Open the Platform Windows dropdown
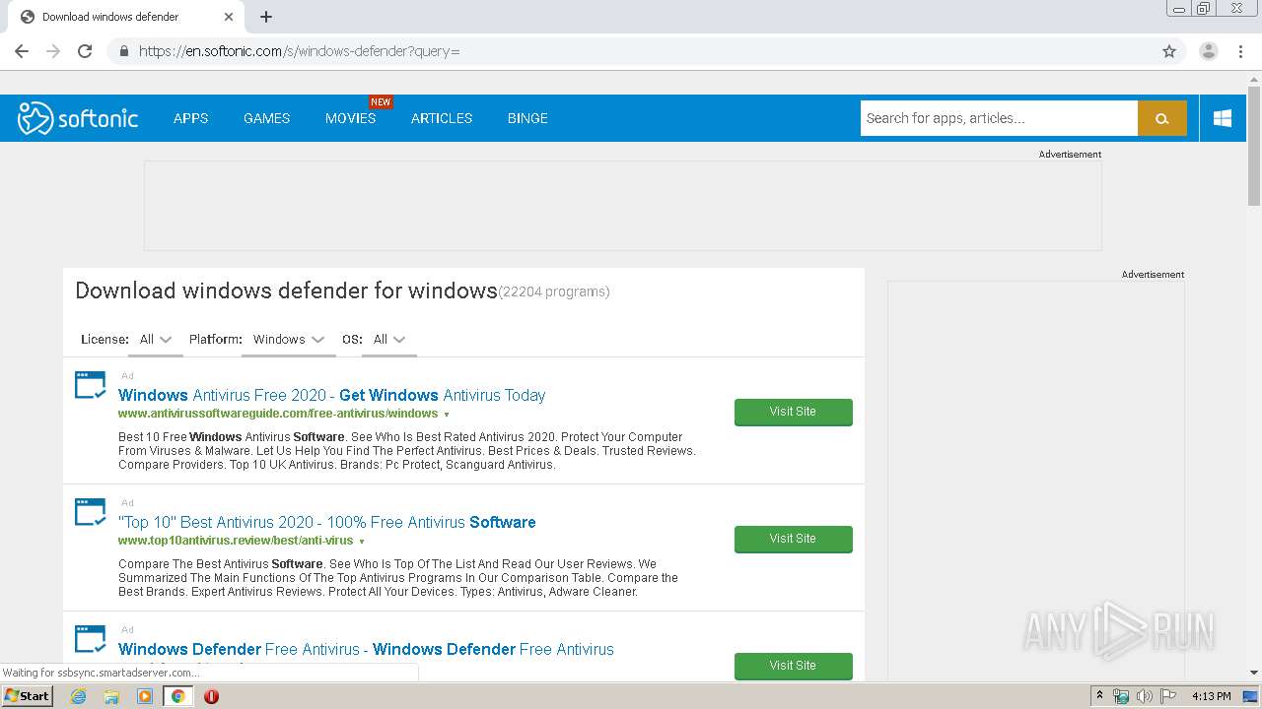The image size is (1262, 709). point(289,340)
